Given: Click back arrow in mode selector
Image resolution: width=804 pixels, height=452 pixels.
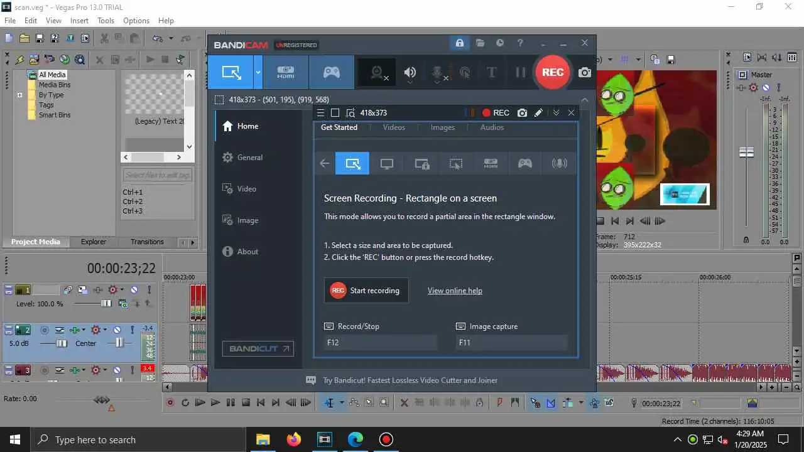Looking at the screenshot, I should 324,164.
